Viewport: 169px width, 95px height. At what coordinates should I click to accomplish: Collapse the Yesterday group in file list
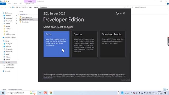(x=19, y=15)
